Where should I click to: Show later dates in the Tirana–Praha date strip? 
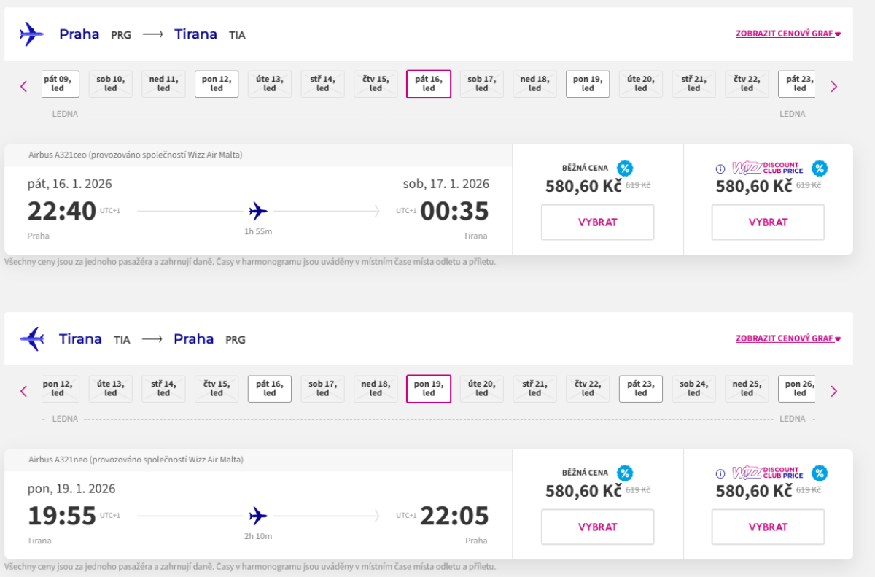point(834,392)
